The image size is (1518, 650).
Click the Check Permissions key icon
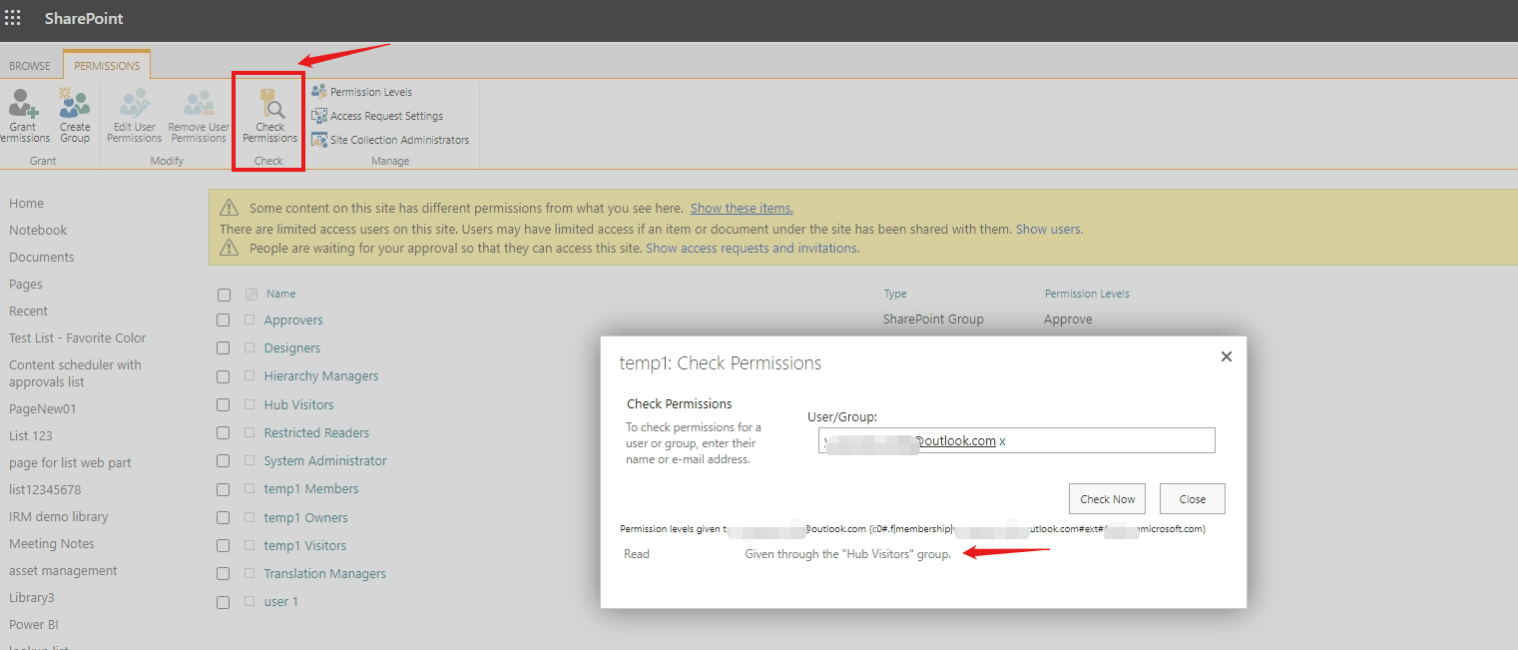271,104
